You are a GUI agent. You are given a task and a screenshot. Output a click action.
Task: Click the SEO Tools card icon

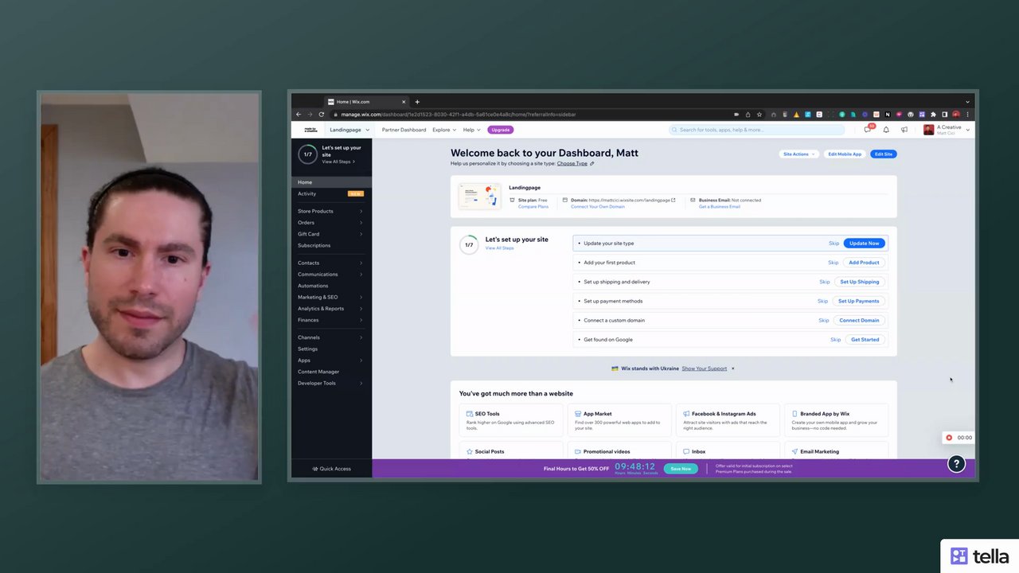click(470, 414)
